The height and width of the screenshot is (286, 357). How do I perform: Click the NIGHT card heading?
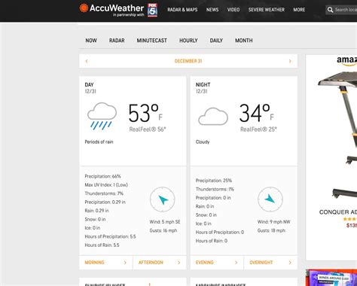[203, 85]
